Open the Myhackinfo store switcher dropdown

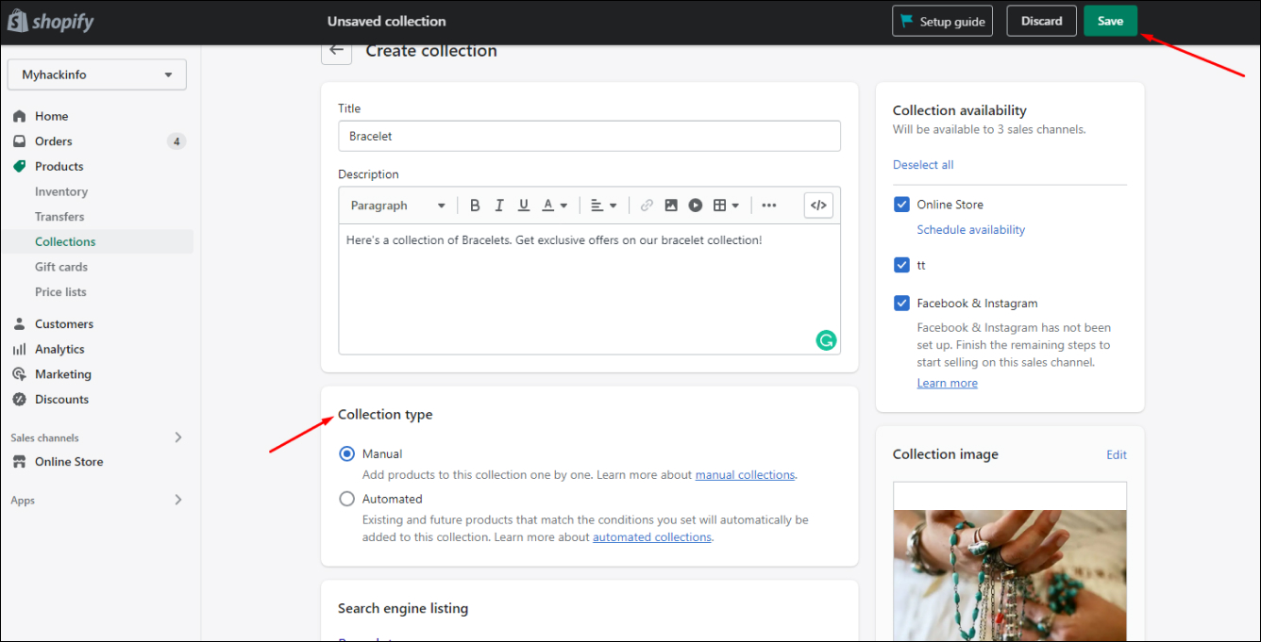tap(96, 74)
